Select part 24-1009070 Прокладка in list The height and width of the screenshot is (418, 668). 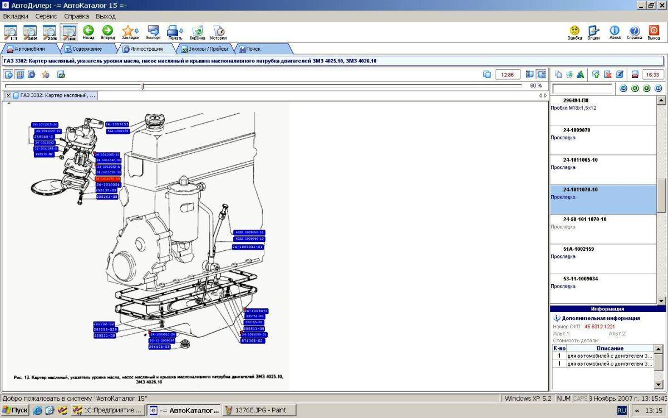point(603,140)
